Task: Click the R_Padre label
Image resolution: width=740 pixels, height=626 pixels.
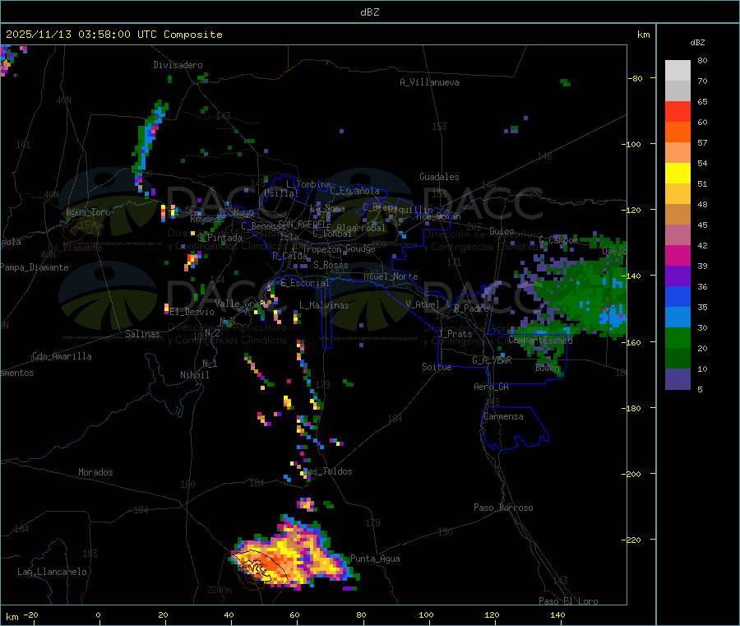Action: click(x=471, y=308)
